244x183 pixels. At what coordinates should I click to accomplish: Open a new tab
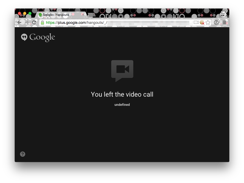point(91,15)
